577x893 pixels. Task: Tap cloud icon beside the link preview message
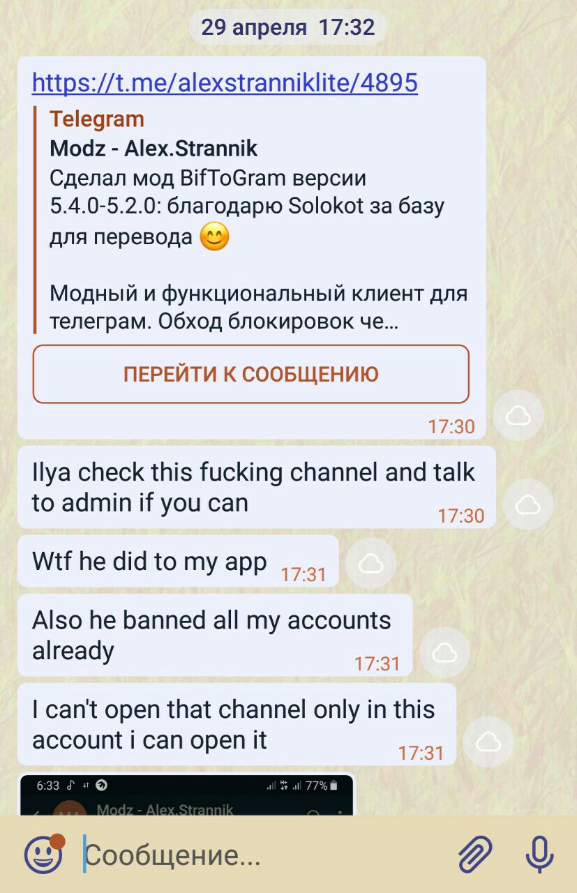[518, 417]
